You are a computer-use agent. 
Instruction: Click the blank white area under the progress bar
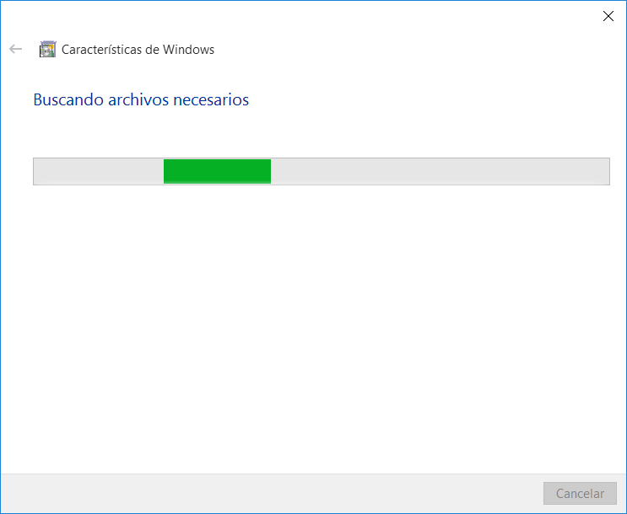[x=314, y=328]
